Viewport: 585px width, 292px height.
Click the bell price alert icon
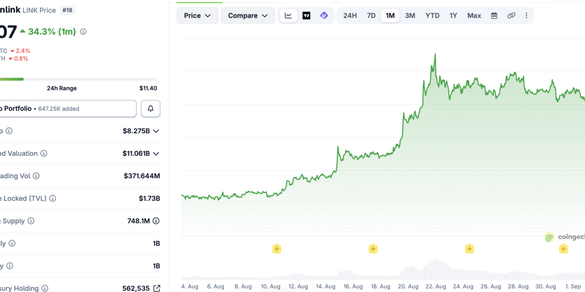pos(150,109)
